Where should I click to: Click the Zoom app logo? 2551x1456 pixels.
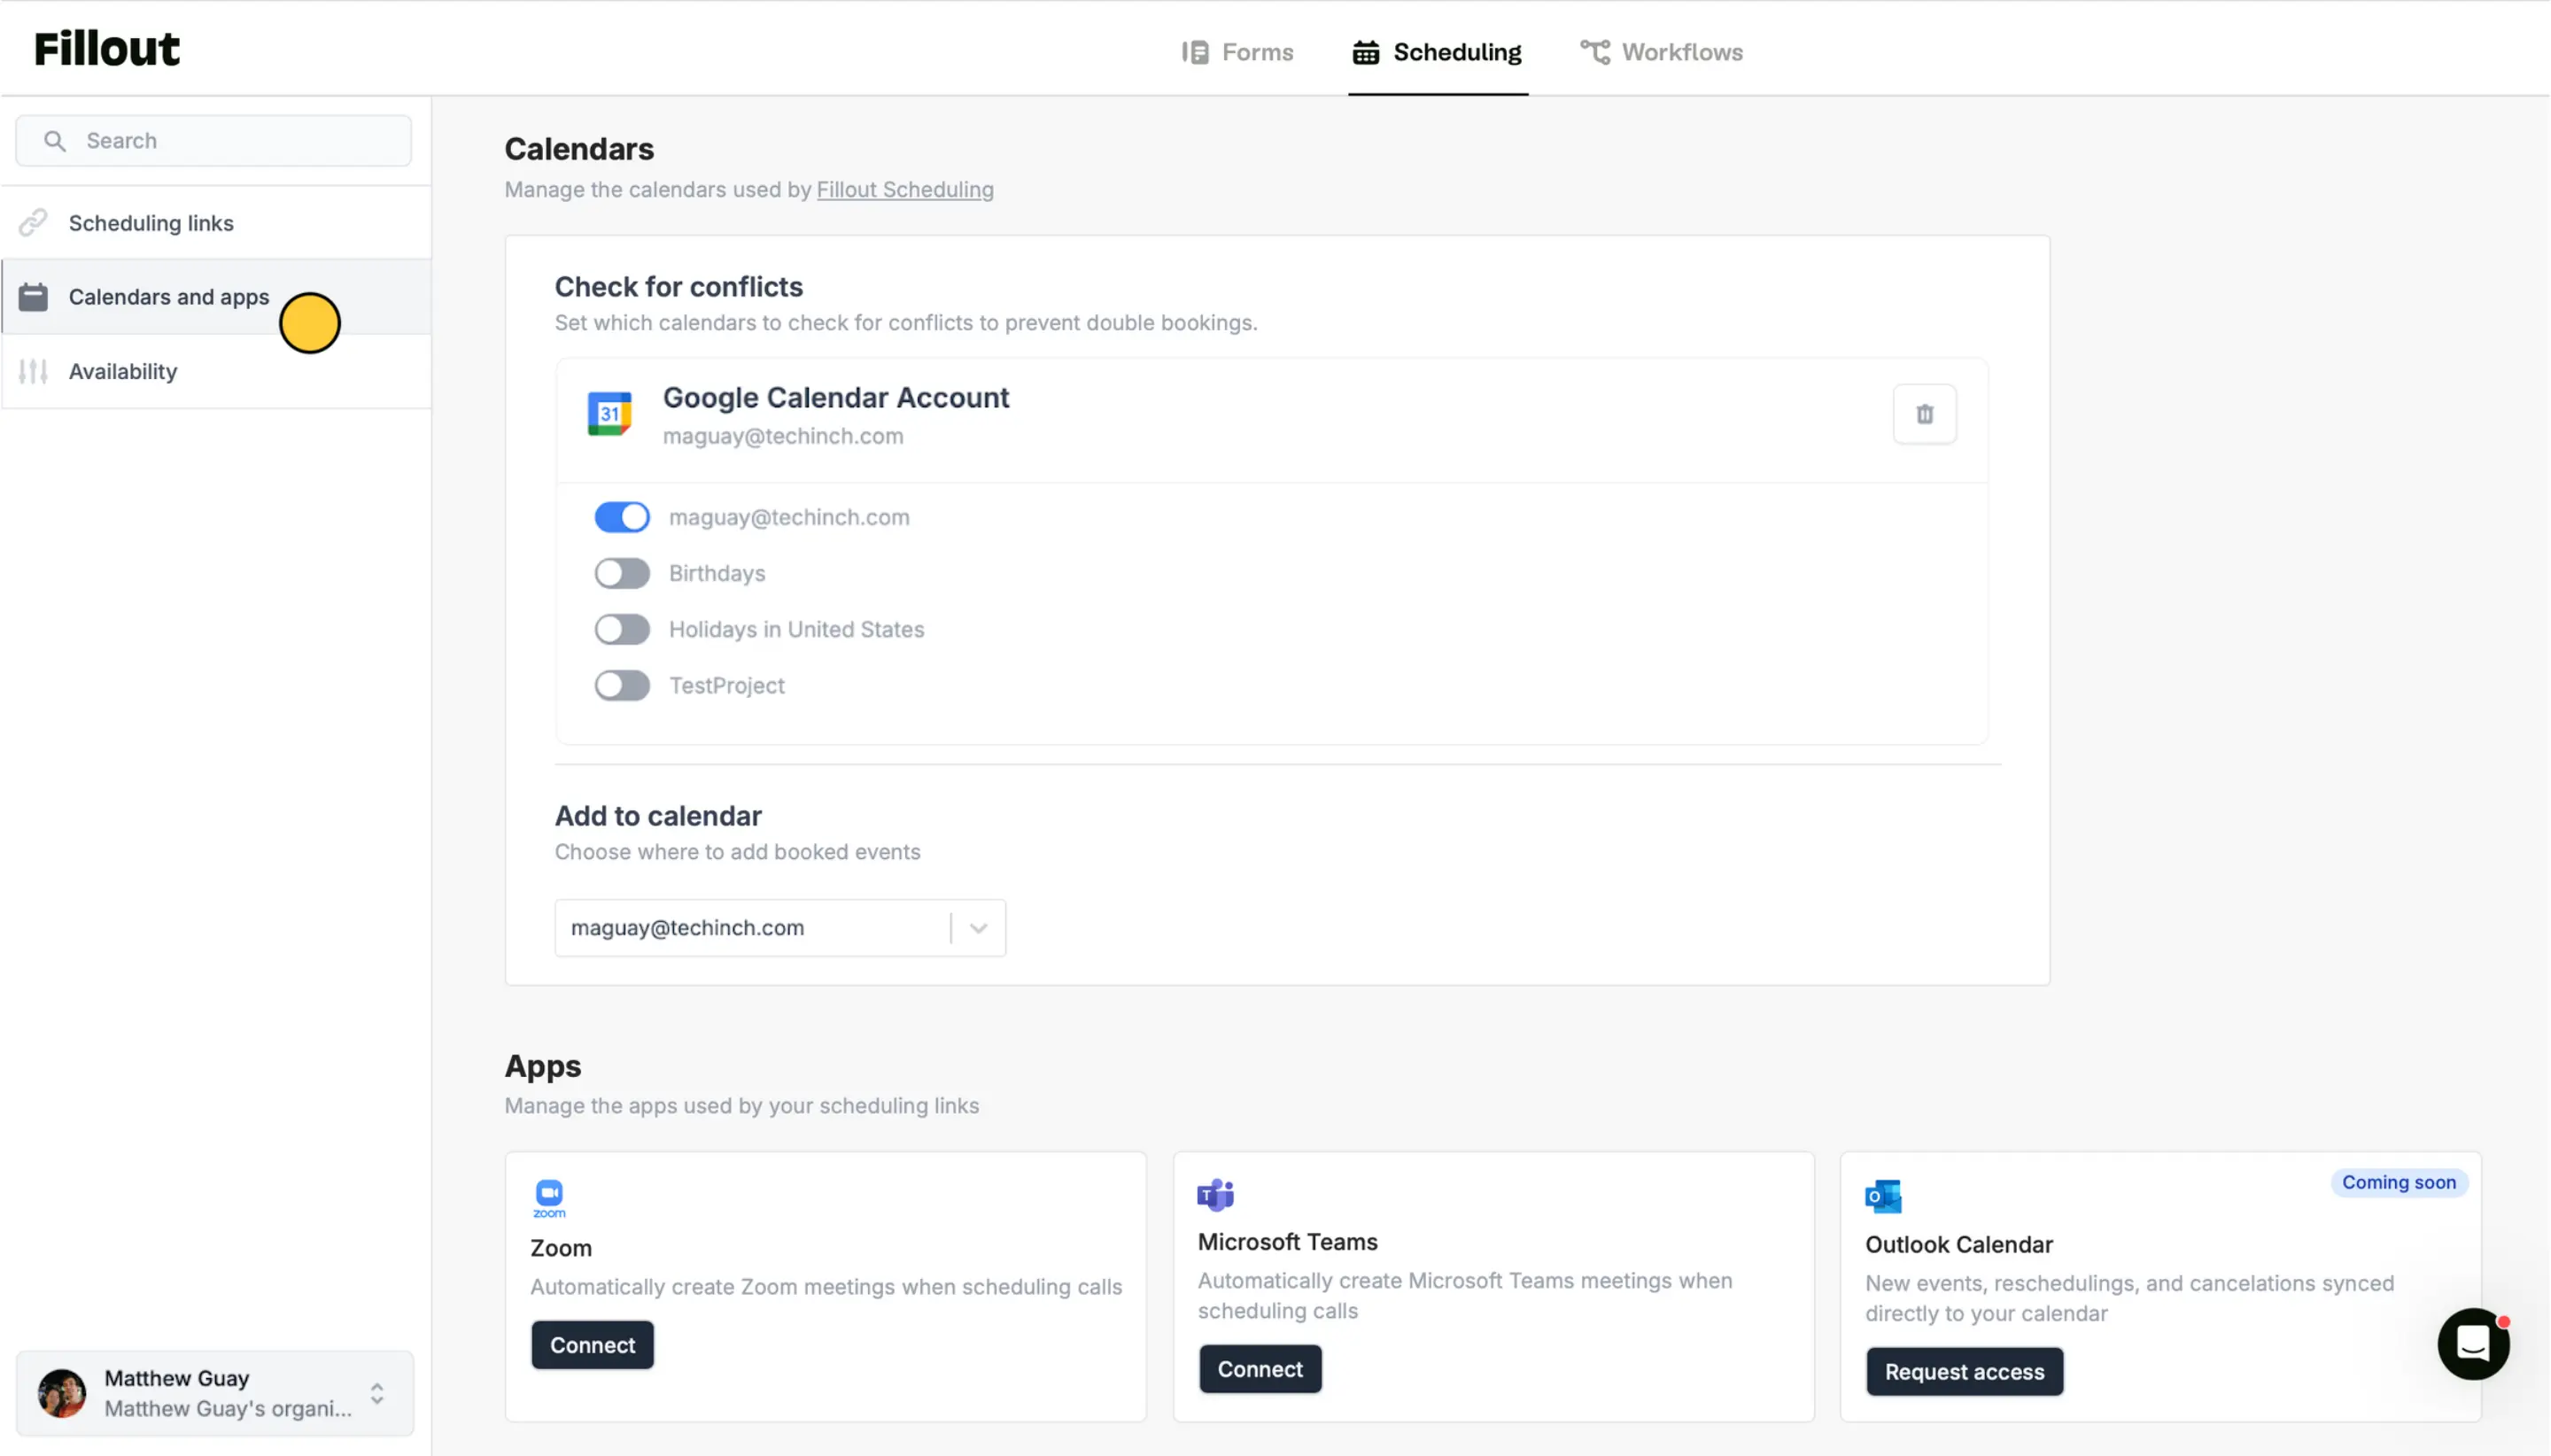549,1198
